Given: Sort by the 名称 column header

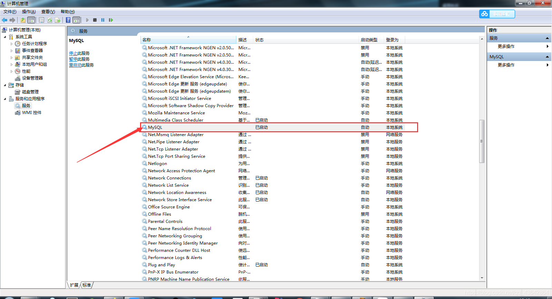Looking at the screenshot, I should coord(188,40).
